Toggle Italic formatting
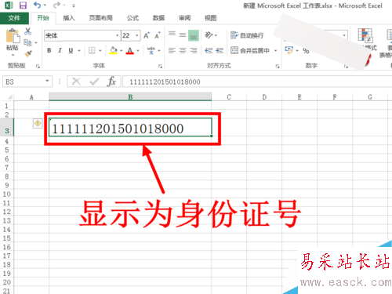The image size is (392, 294). pos(60,50)
